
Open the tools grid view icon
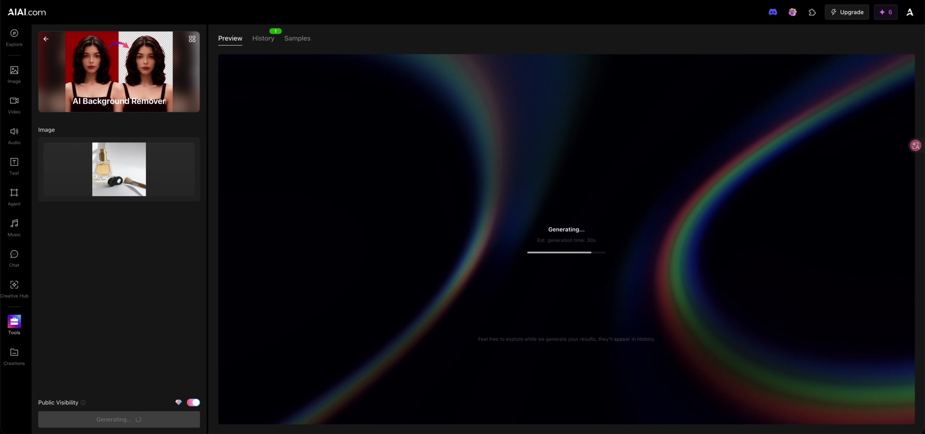[192, 39]
